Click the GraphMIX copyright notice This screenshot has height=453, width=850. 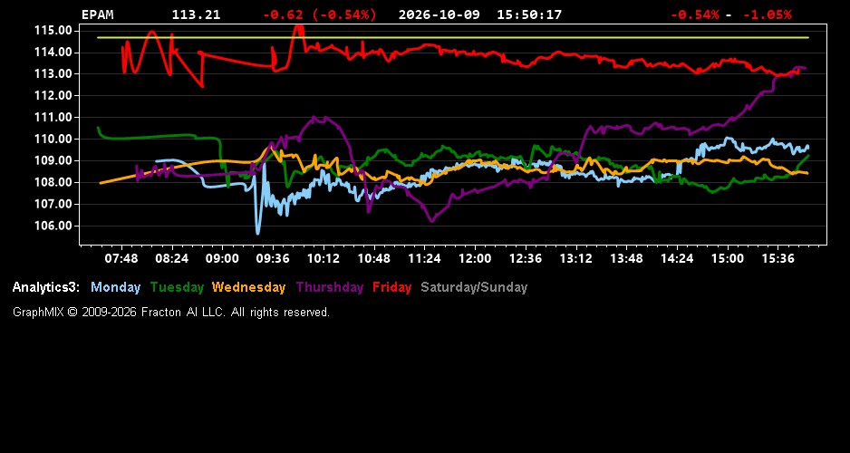[171, 312]
